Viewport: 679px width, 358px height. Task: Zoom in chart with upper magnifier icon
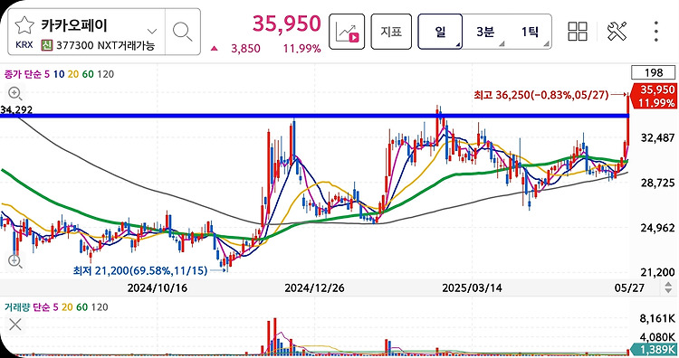(x=15, y=93)
